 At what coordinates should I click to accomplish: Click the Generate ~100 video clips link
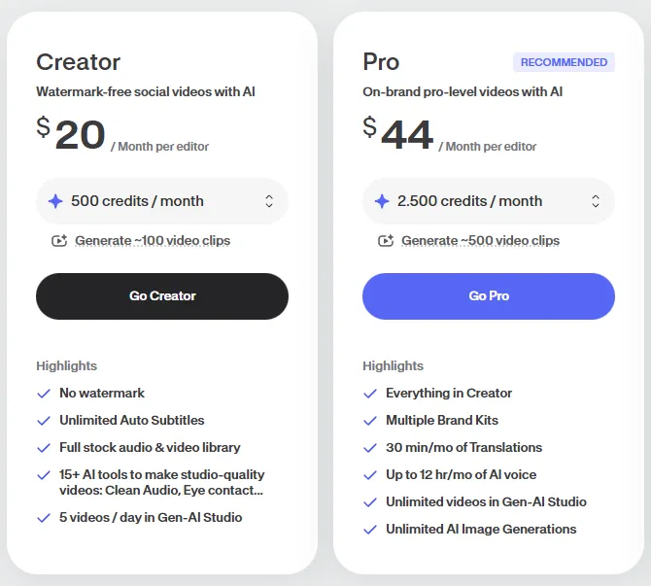point(153,241)
